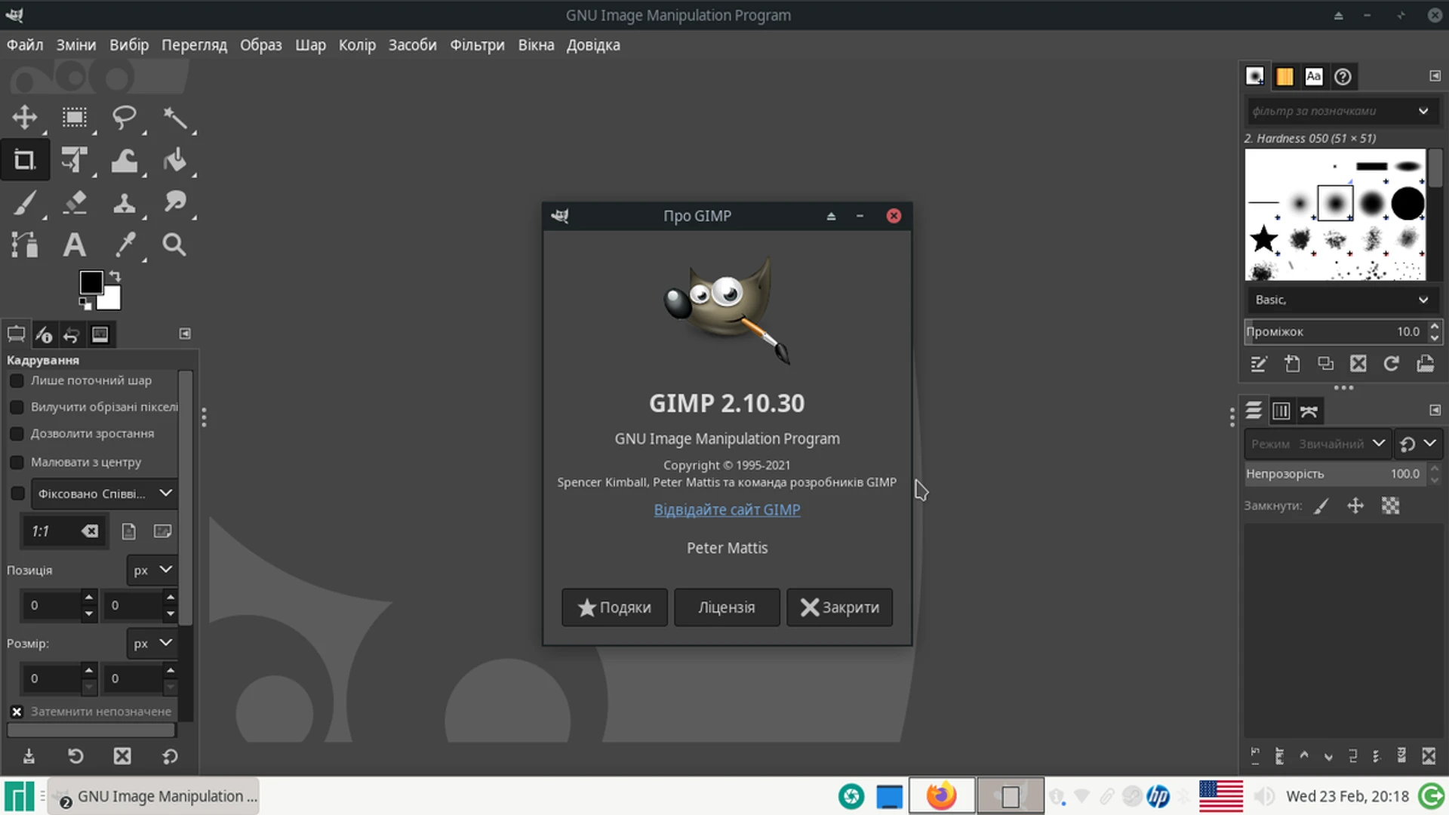The image size is (1449, 815).
Task: Open the 'Basic,' brush tag dropdown
Action: click(1342, 300)
